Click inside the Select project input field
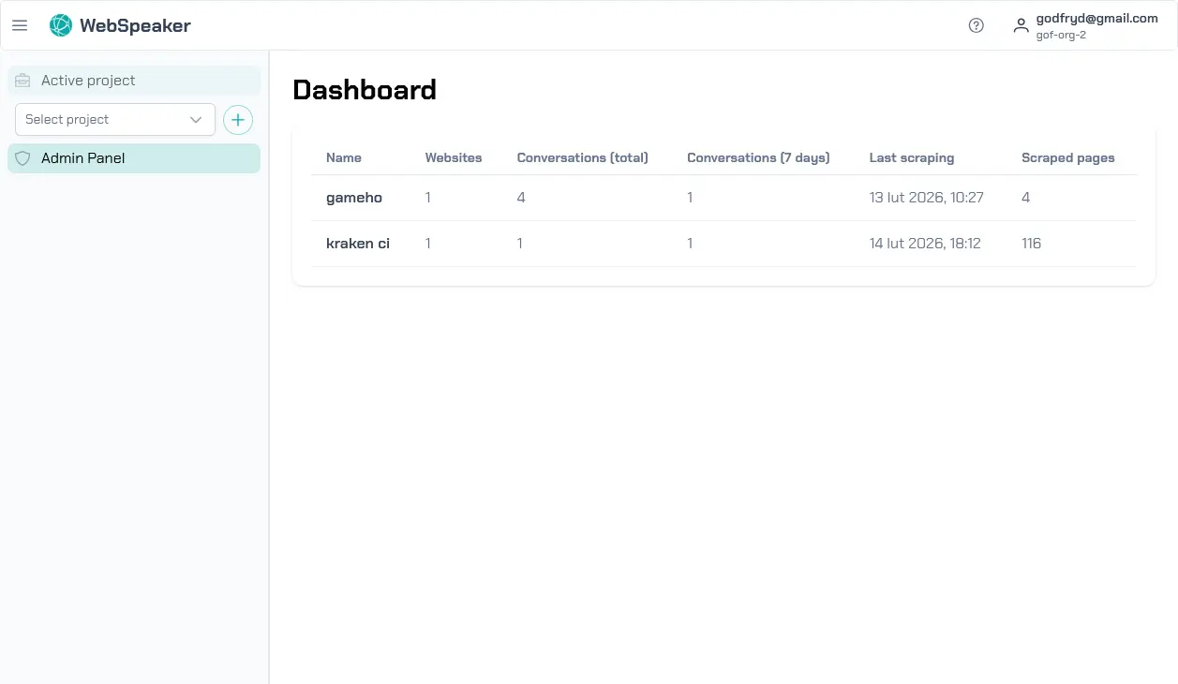 [103, 119]
